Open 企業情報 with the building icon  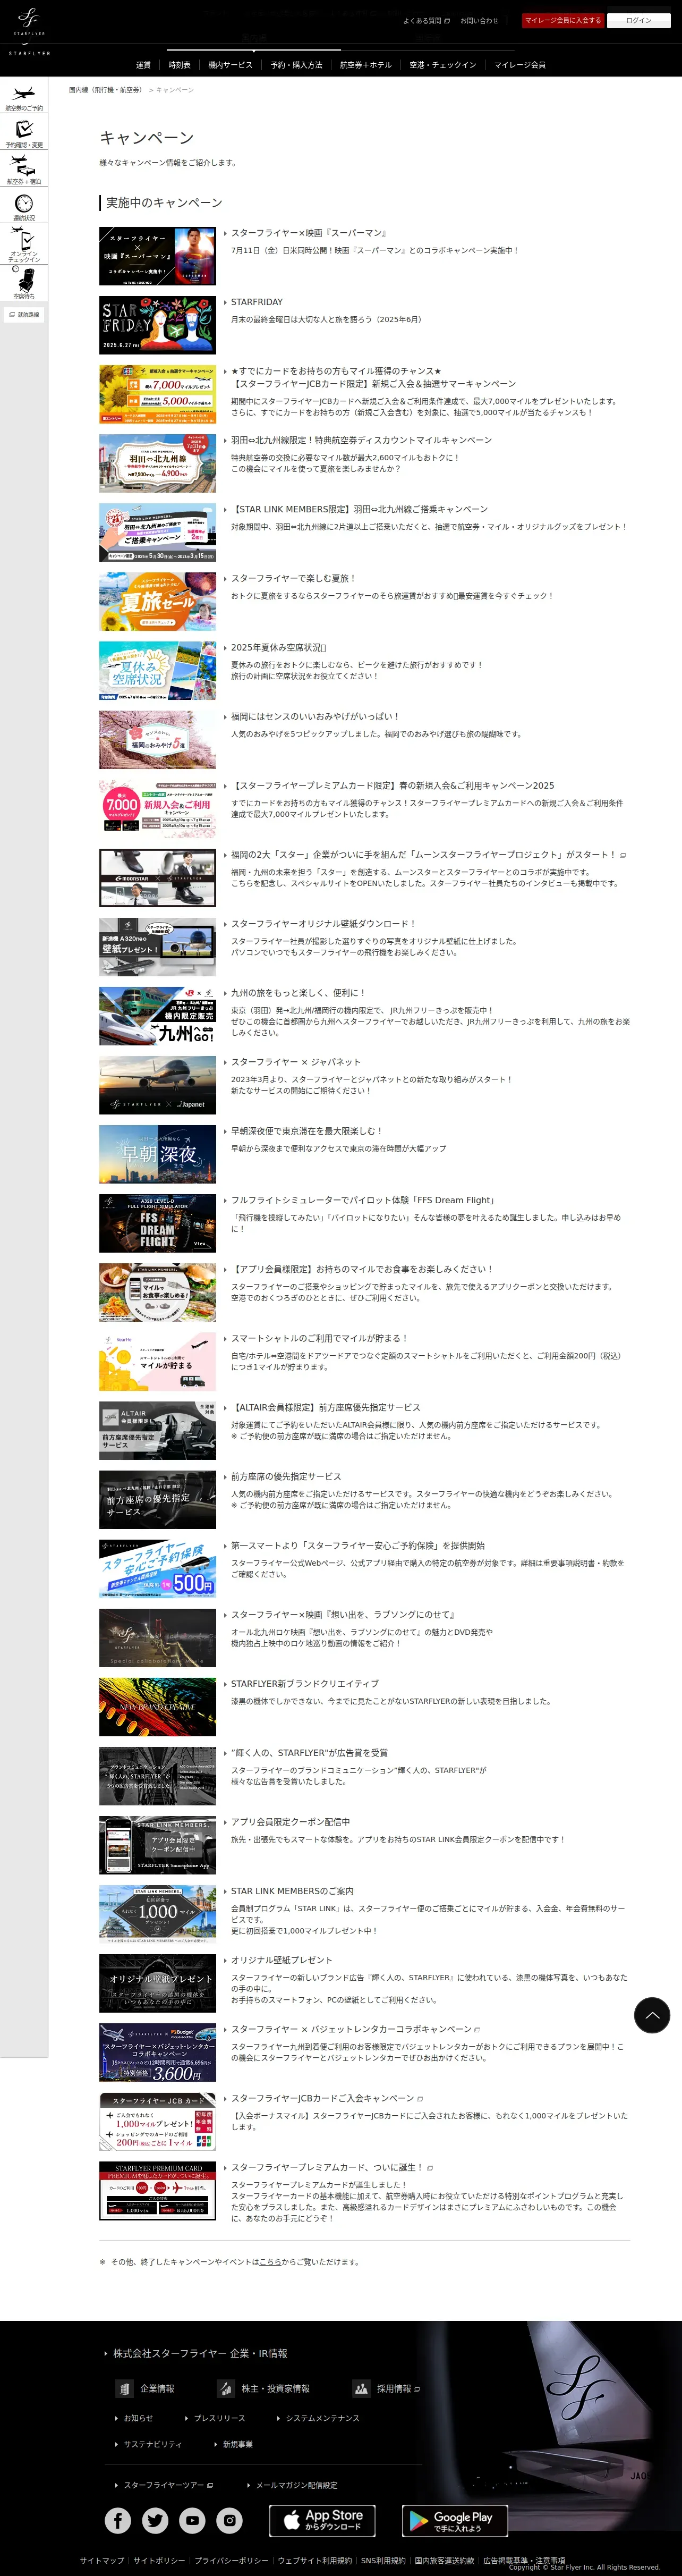146,2389
